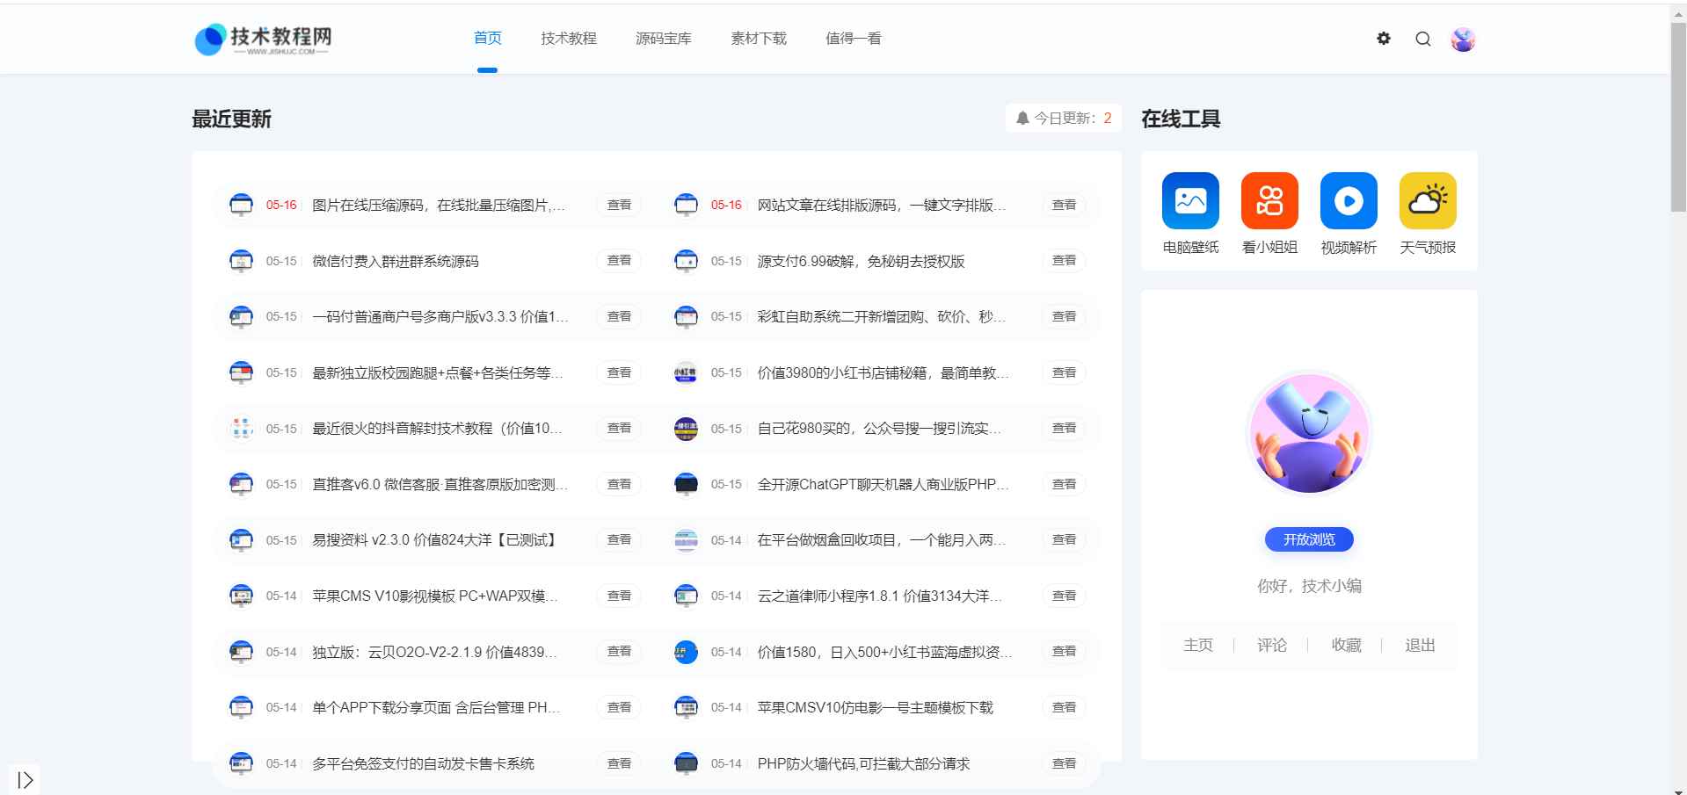Click the 开放浏览 button
This screenshot has height=795, width=1687.
coord(1308,539)
